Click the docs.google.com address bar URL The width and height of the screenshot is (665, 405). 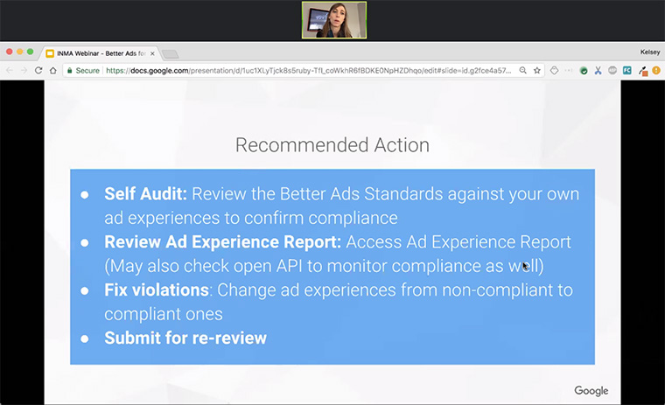(x=308, y=70)
